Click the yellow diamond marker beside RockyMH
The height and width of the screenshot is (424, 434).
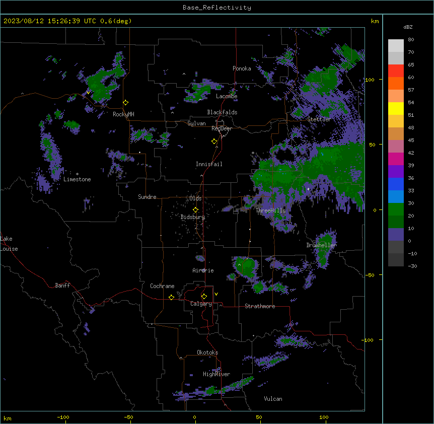(x=126, y=103)
